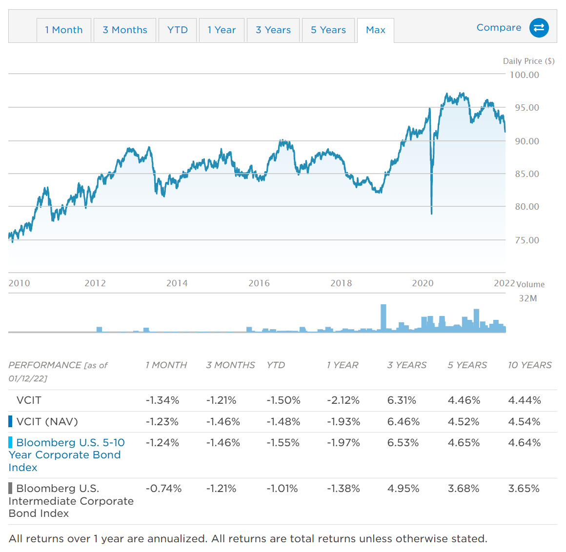Viewport: 566px width, 552px height.
Task: Click VCIT (NAV) 1 month value -1.23%
Action: tap(162, 422)
